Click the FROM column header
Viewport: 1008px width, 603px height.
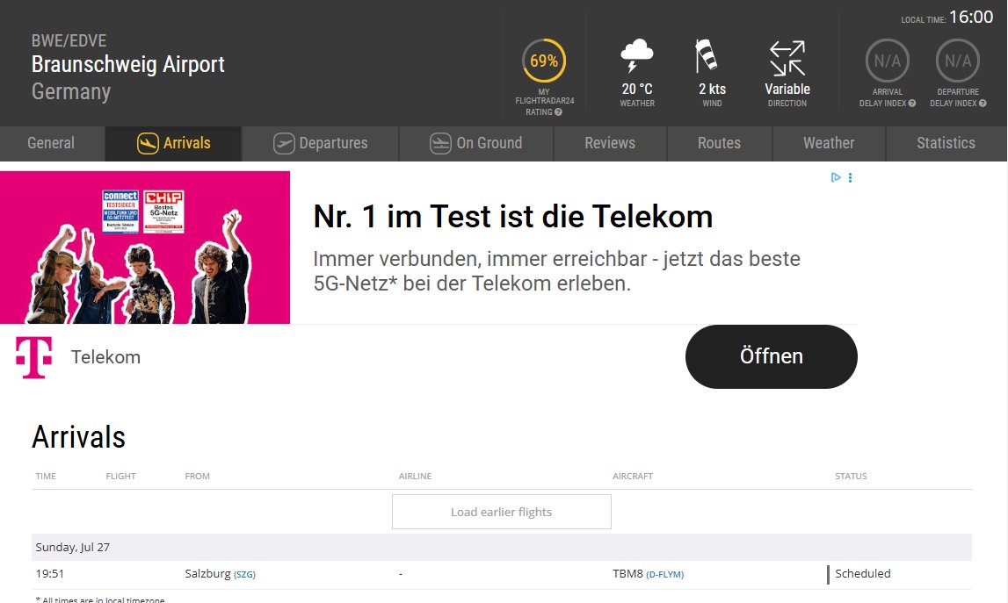(x=198, y=476)
